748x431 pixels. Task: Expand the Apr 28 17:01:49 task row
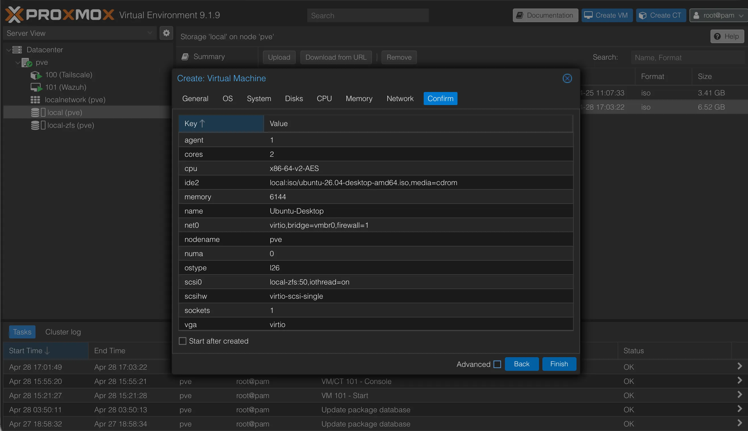click(739, 366)
